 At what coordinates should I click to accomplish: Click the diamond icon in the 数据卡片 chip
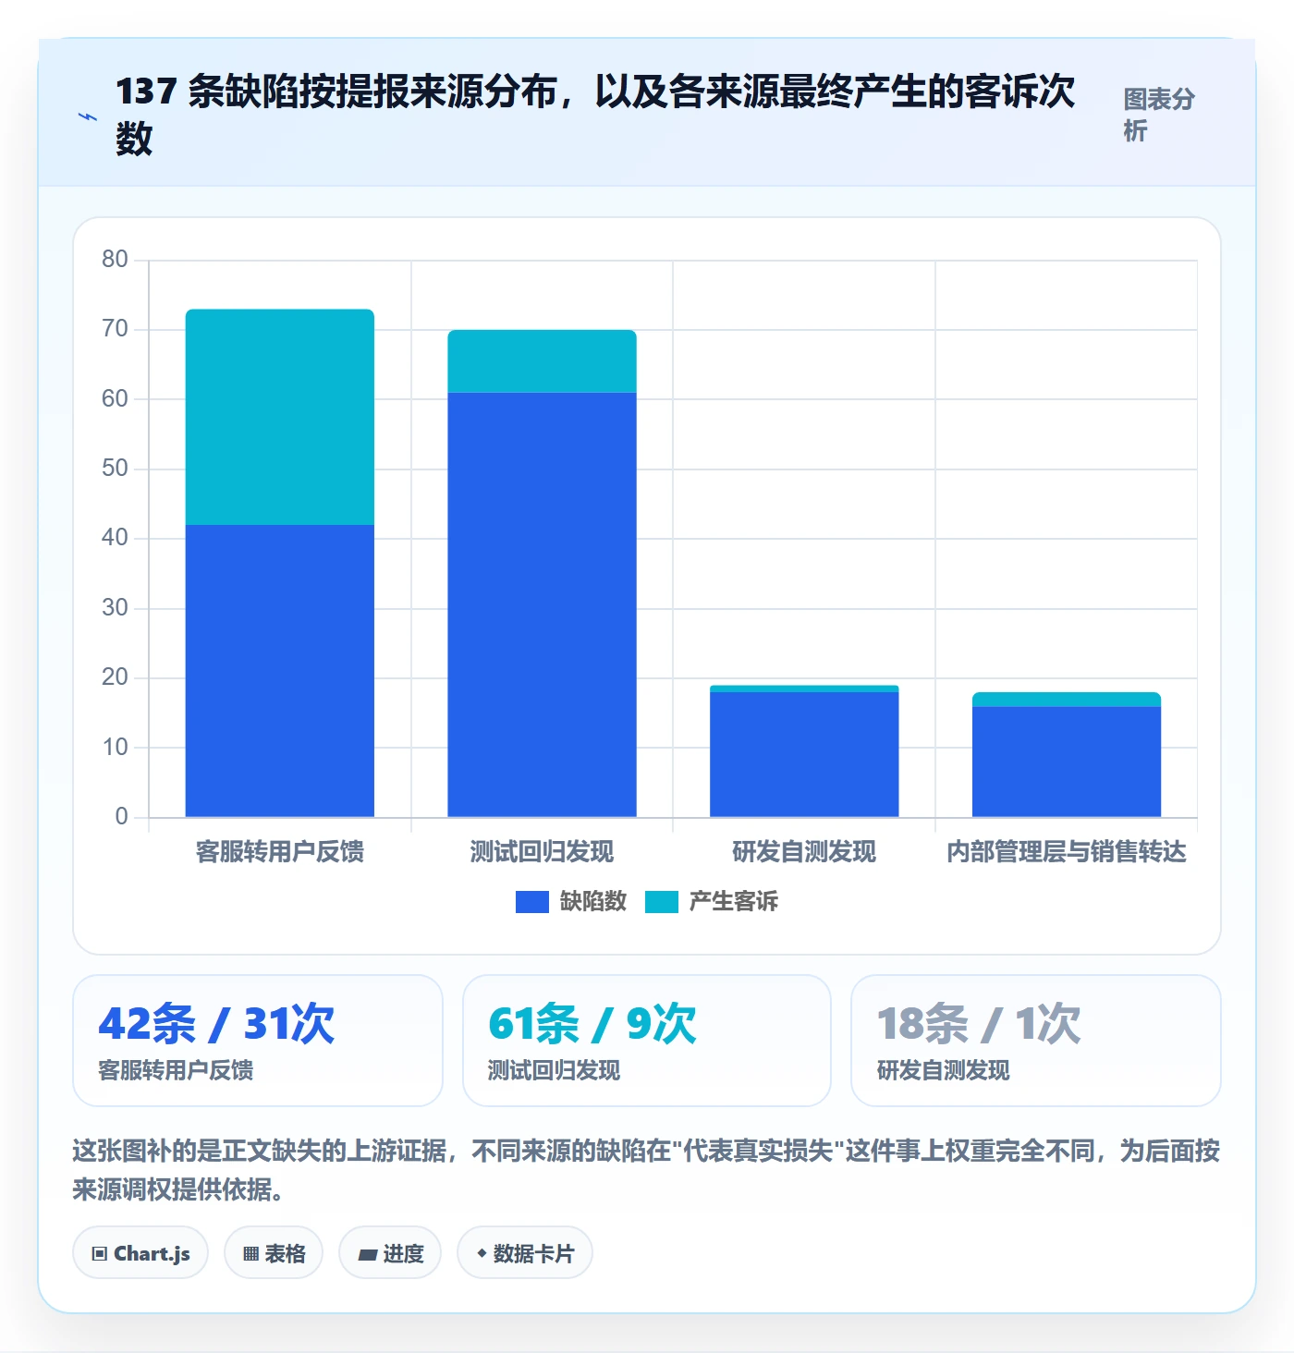click(482, 1253)
